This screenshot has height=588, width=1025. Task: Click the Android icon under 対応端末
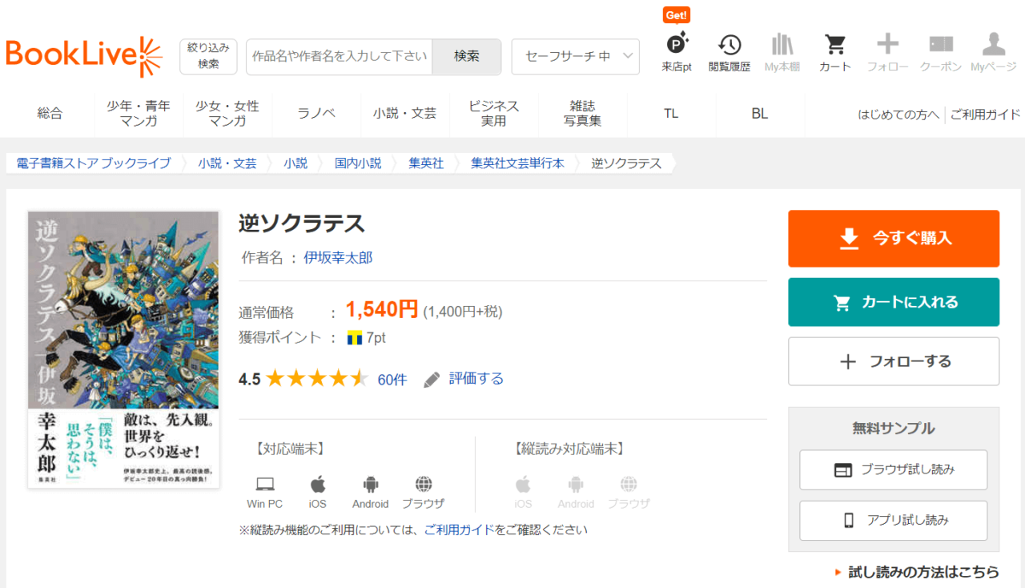(370, 484)
